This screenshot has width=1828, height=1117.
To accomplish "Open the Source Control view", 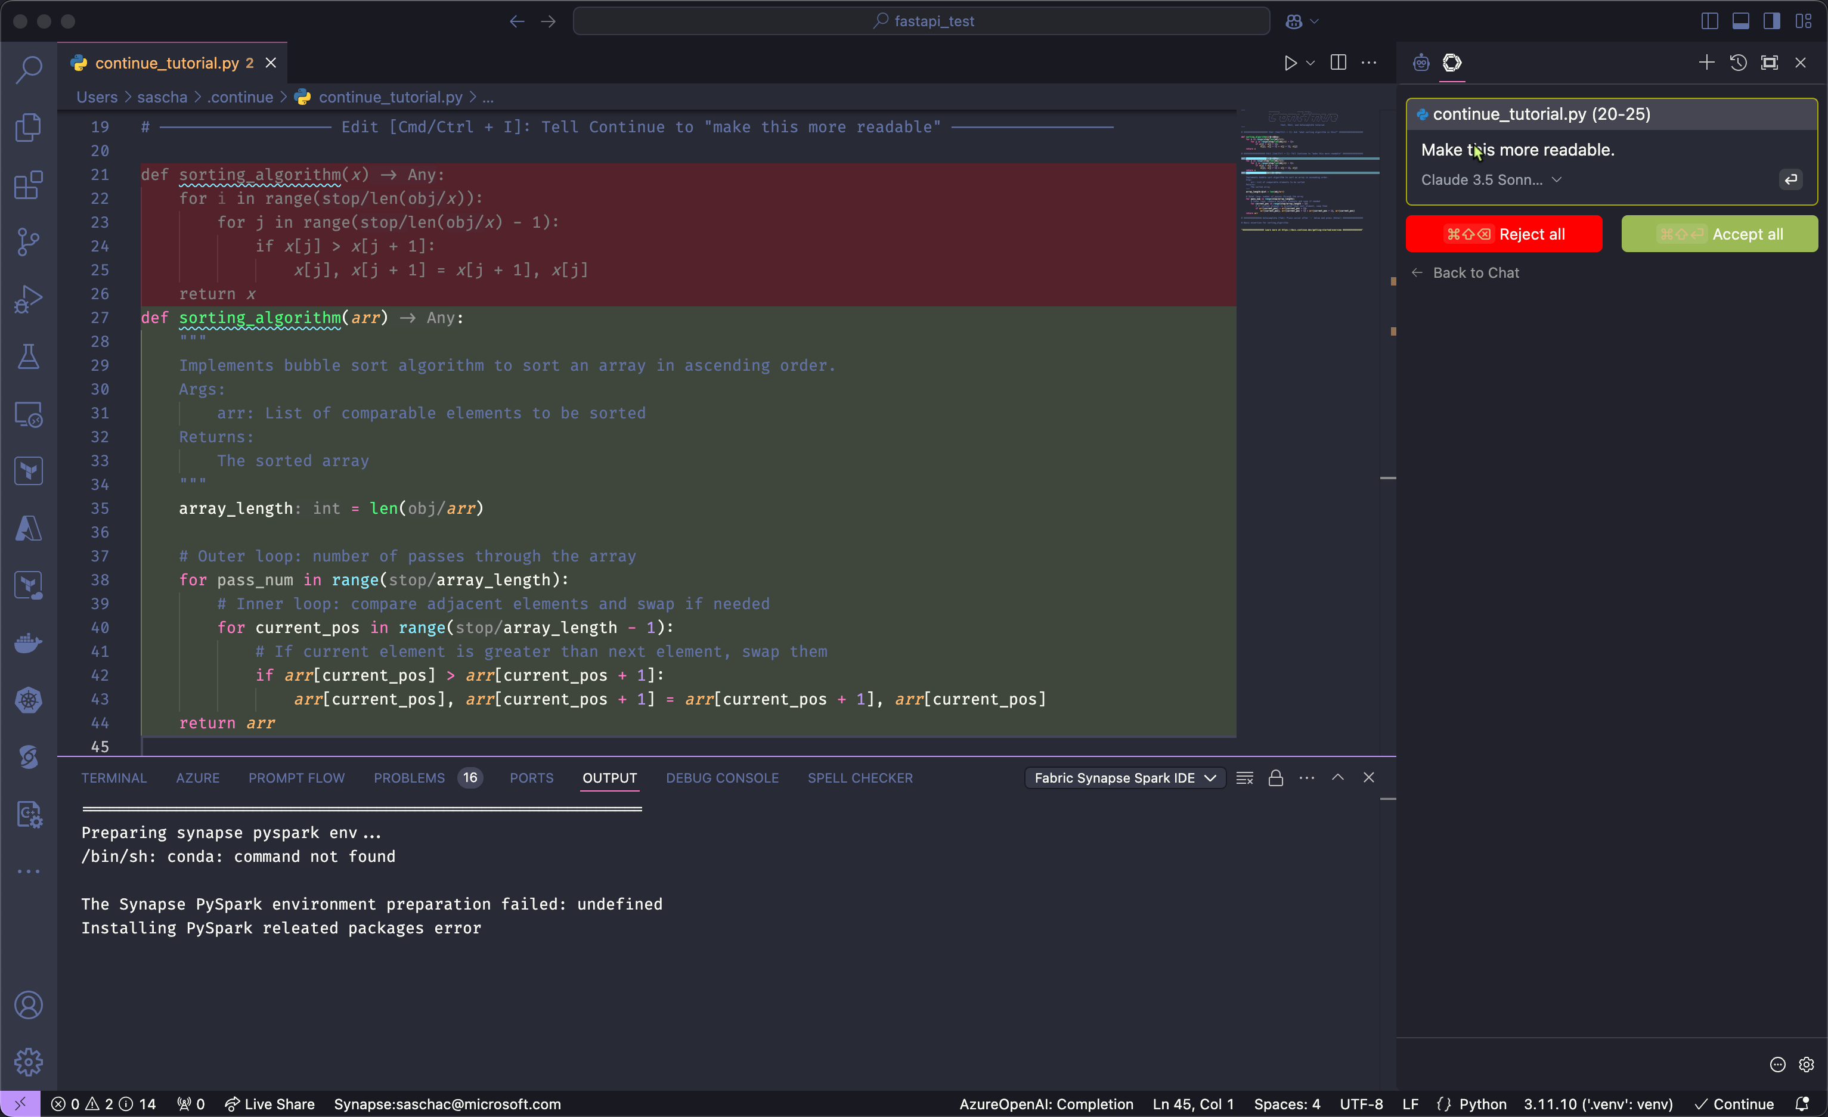I will (x=29, y=242).
